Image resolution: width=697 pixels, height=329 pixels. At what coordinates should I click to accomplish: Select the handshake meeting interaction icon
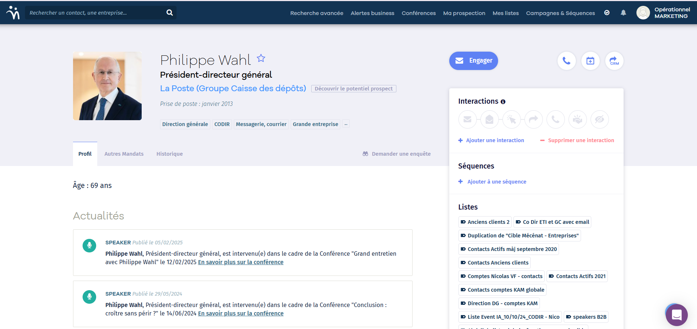click(578, 119)
